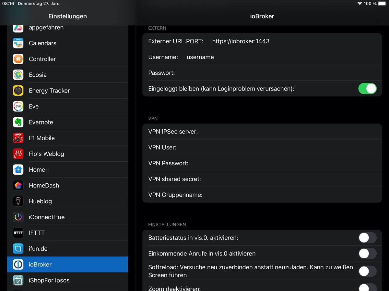Select the highlighted ioBroker entry

click(x=67, y=264)
